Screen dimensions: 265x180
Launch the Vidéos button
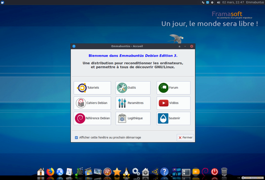[x=173, y=103]
